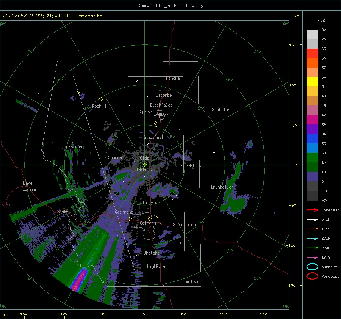Screen dimensions: 341x319
Task: Click the Okotoks town label
Action: tap(152, 253)
